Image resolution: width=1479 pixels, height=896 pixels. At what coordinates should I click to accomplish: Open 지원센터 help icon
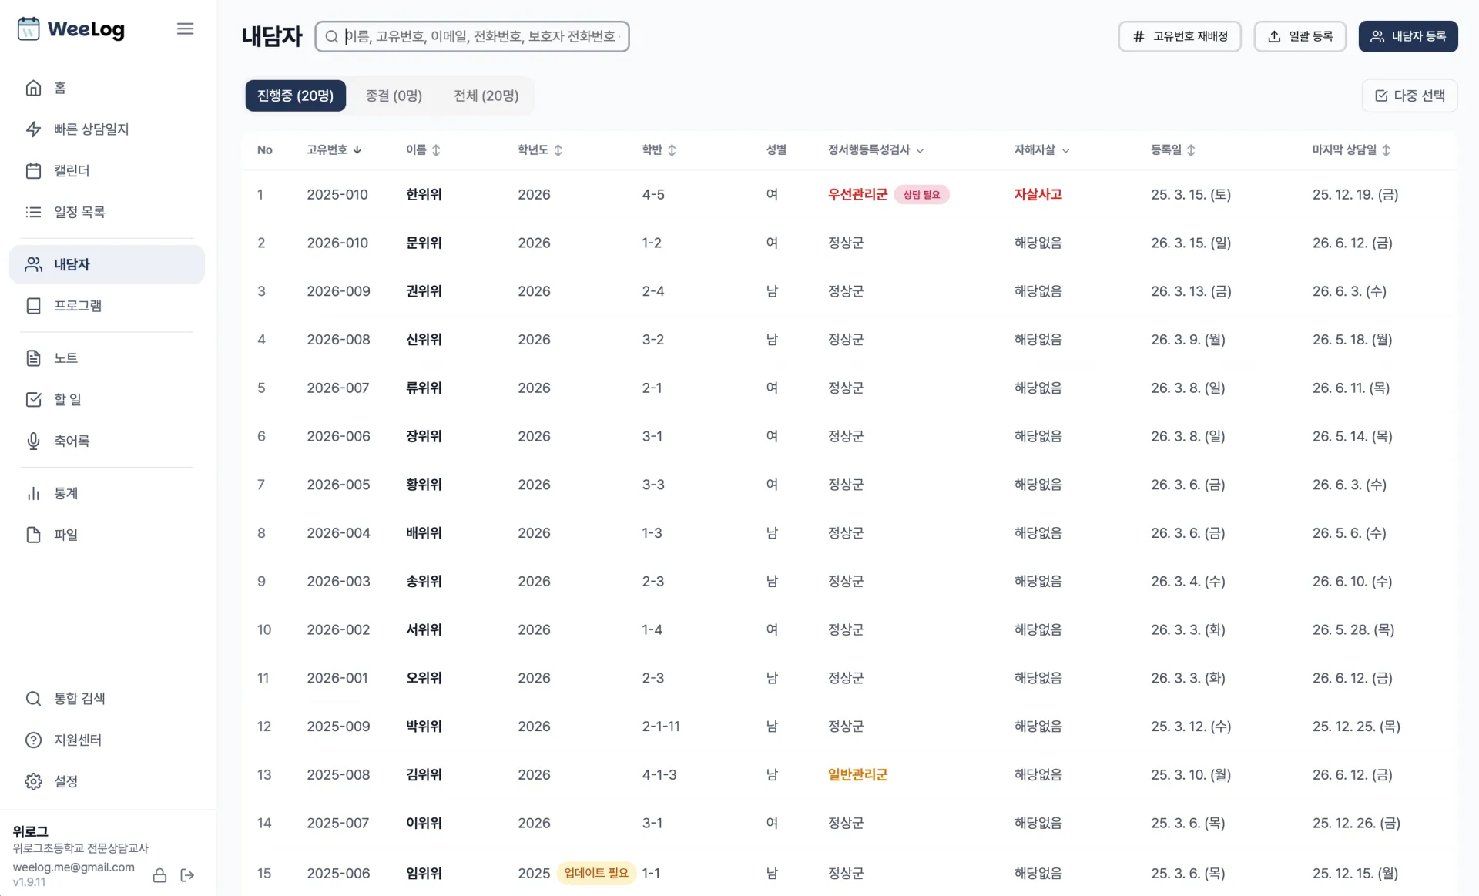coord(33,740)
